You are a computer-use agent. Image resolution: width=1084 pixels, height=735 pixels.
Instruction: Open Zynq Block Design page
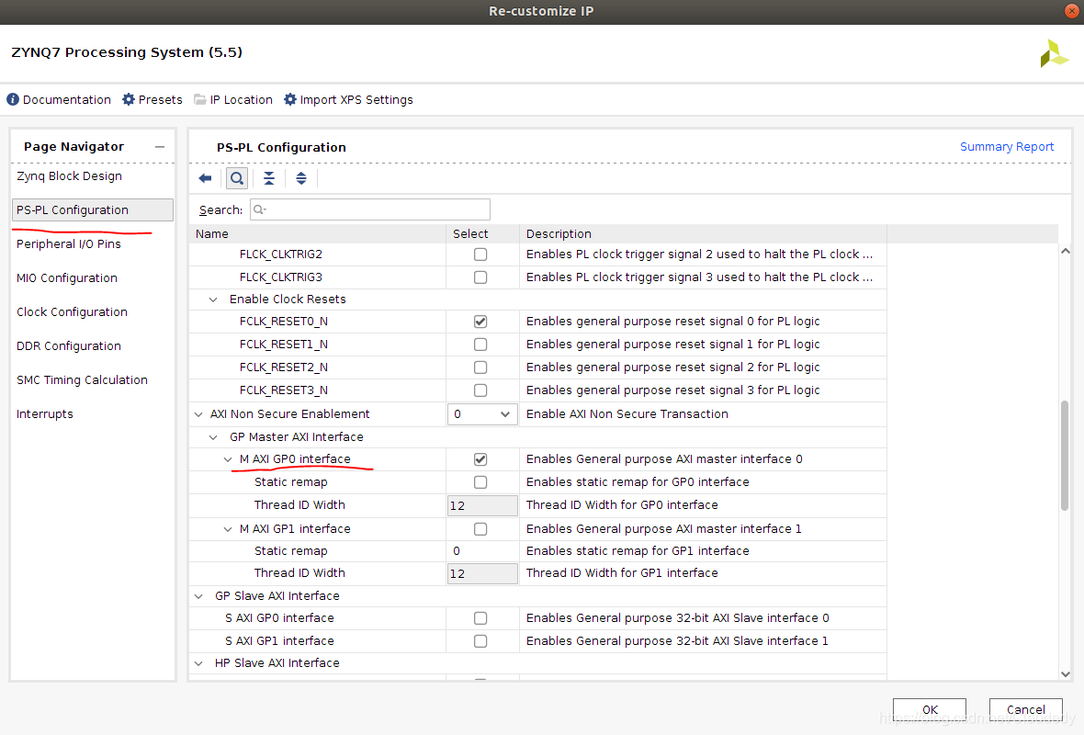[x=69, y=176]
